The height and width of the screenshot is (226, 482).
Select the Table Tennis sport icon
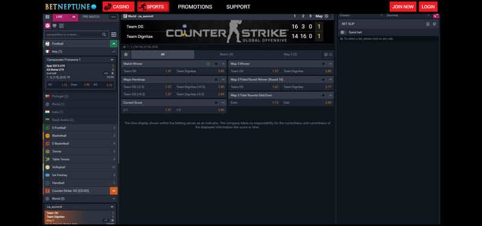(48, 159)
